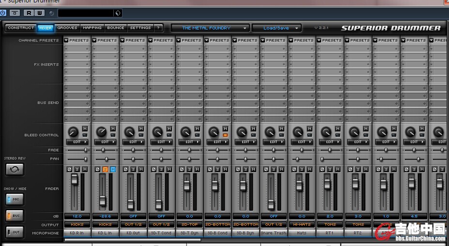Toggle BUS channels show/hide

15,216
